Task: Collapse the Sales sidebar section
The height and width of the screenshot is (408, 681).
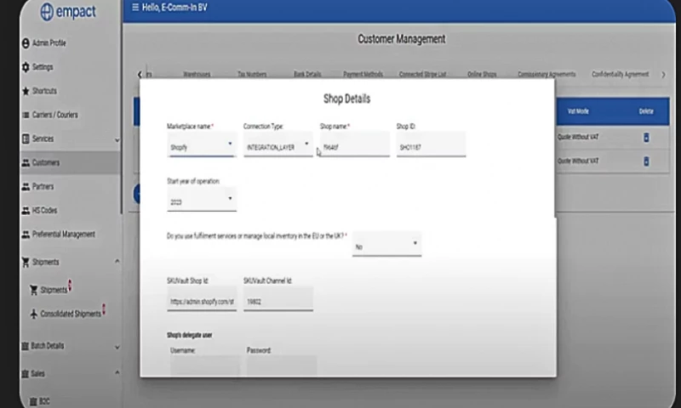Action: click(x=117, y=372)
